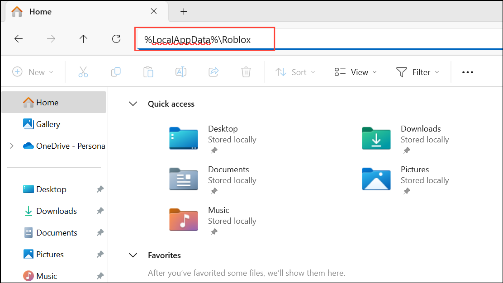Click the Music label in Quick access
This screenshot has width=503, height=283.
[218, 210]
